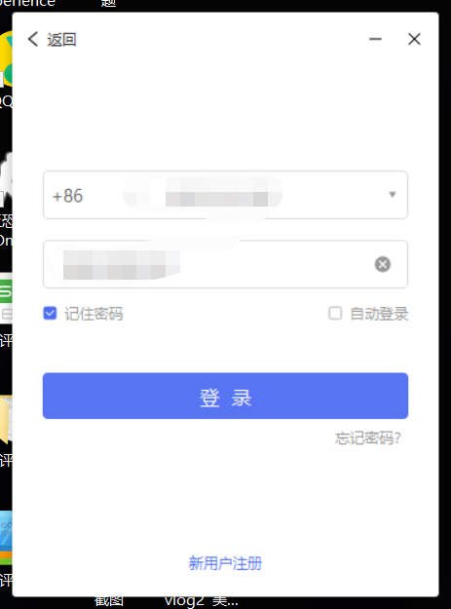Select the vlog2 desktop item label
Screen dimensions: 451x609
point(184,600)
